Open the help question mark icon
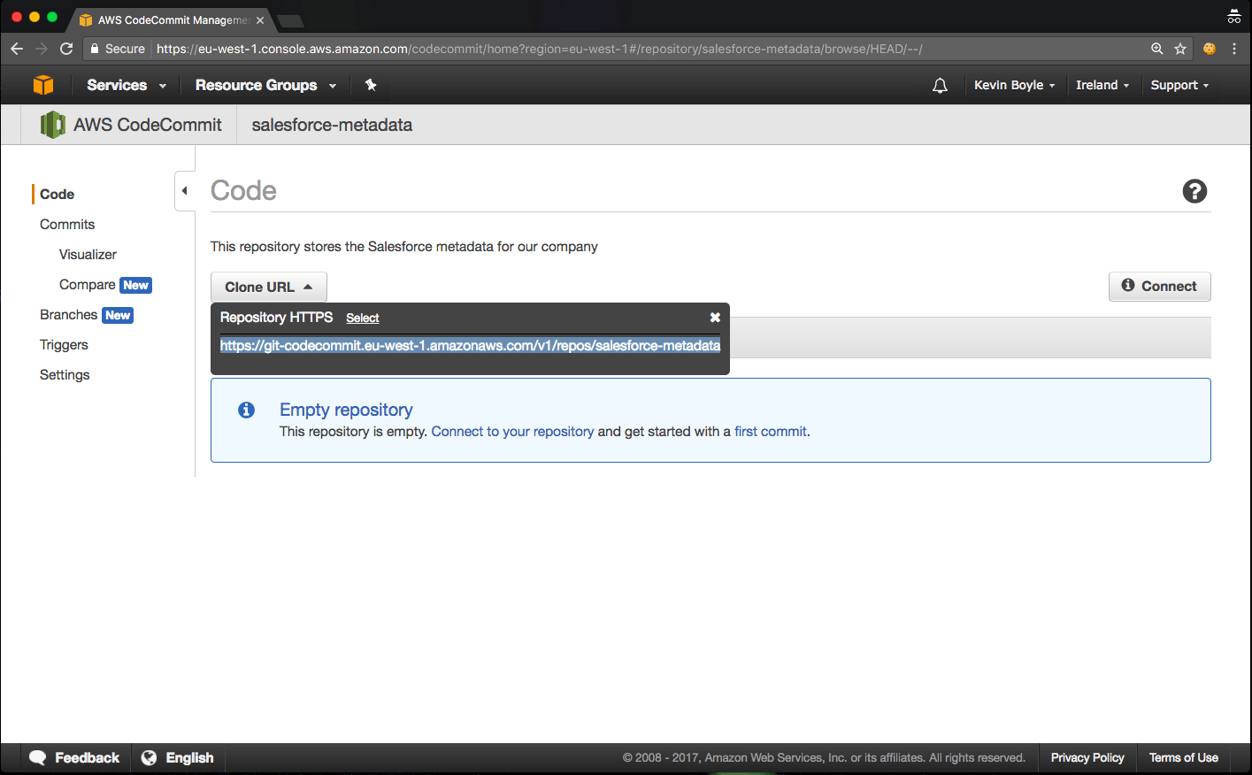 click(1194, 191)
